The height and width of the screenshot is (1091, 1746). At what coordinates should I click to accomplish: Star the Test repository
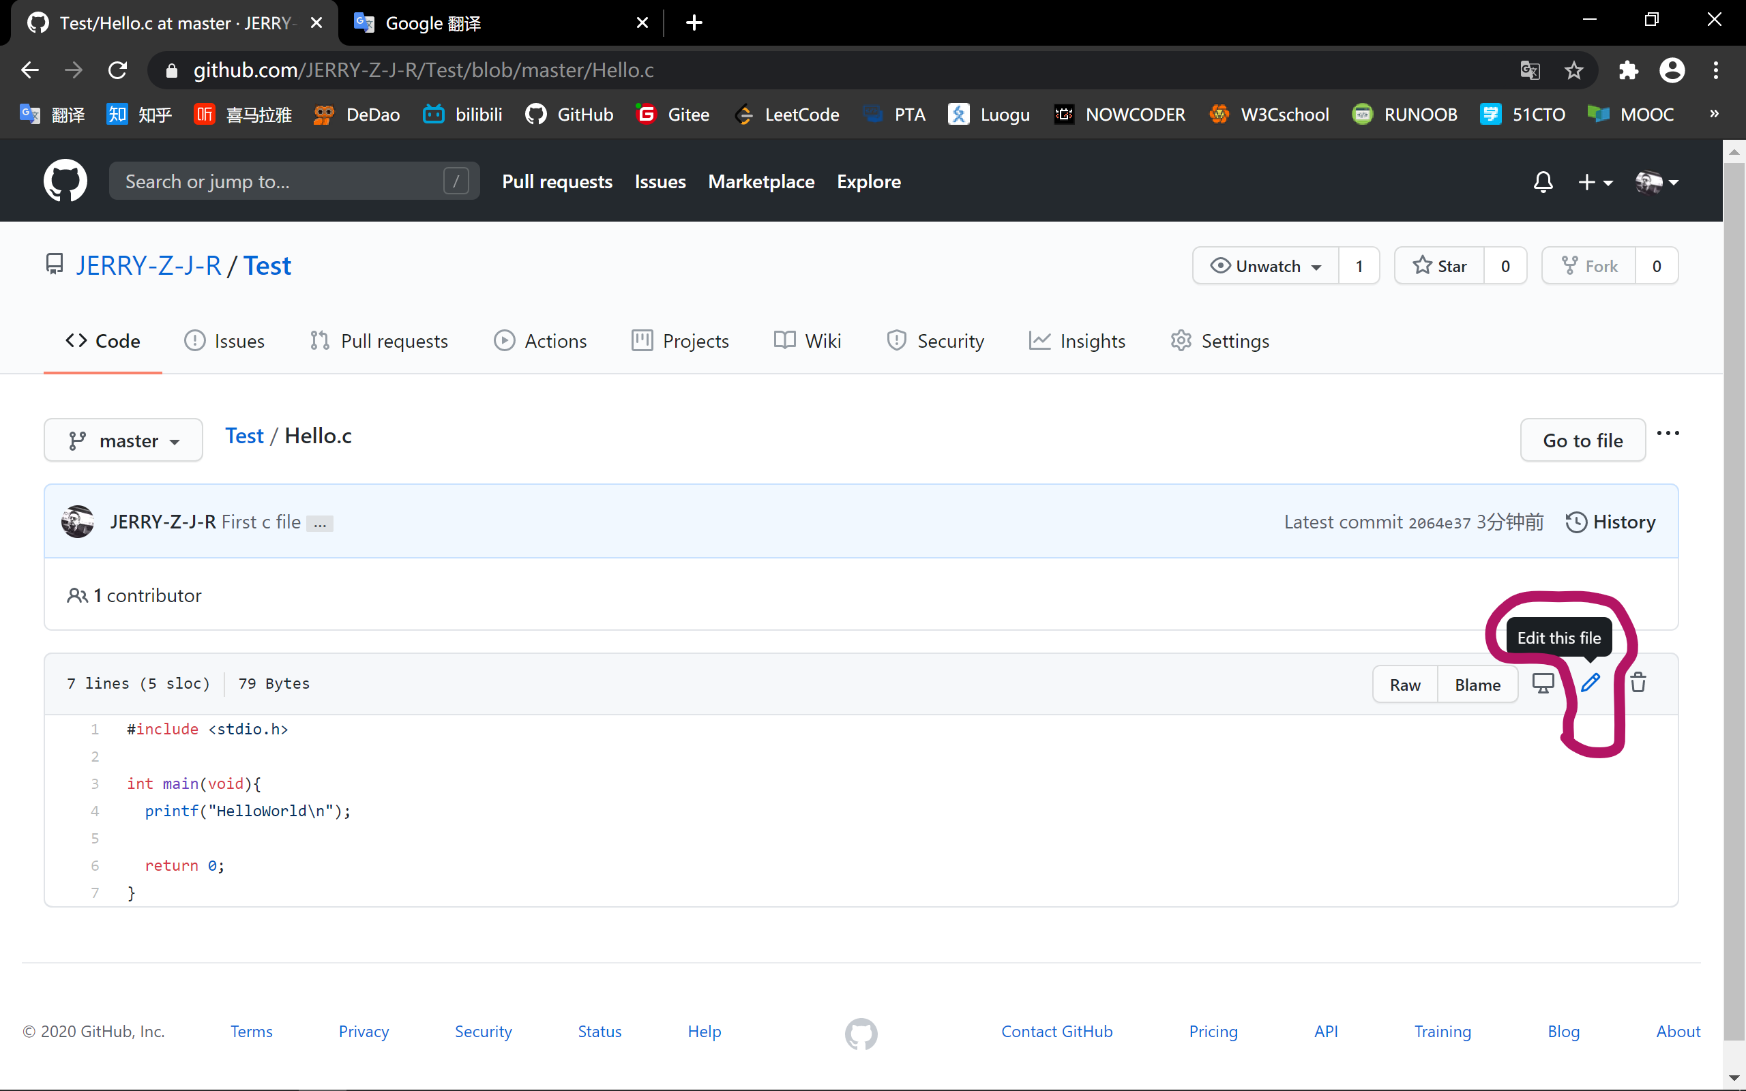[1439, 266]
